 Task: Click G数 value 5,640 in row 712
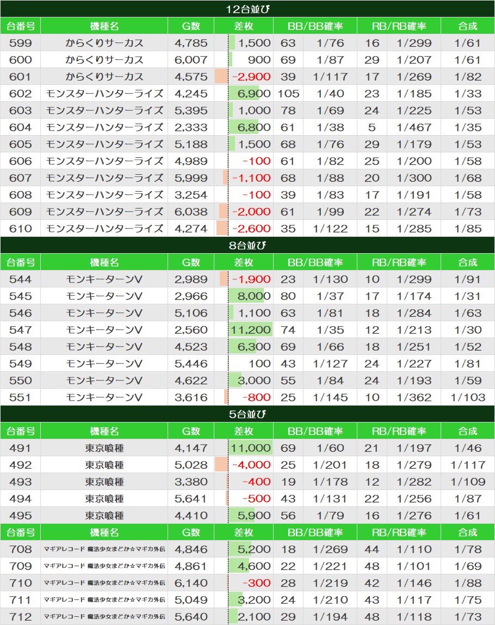[191, 617]
